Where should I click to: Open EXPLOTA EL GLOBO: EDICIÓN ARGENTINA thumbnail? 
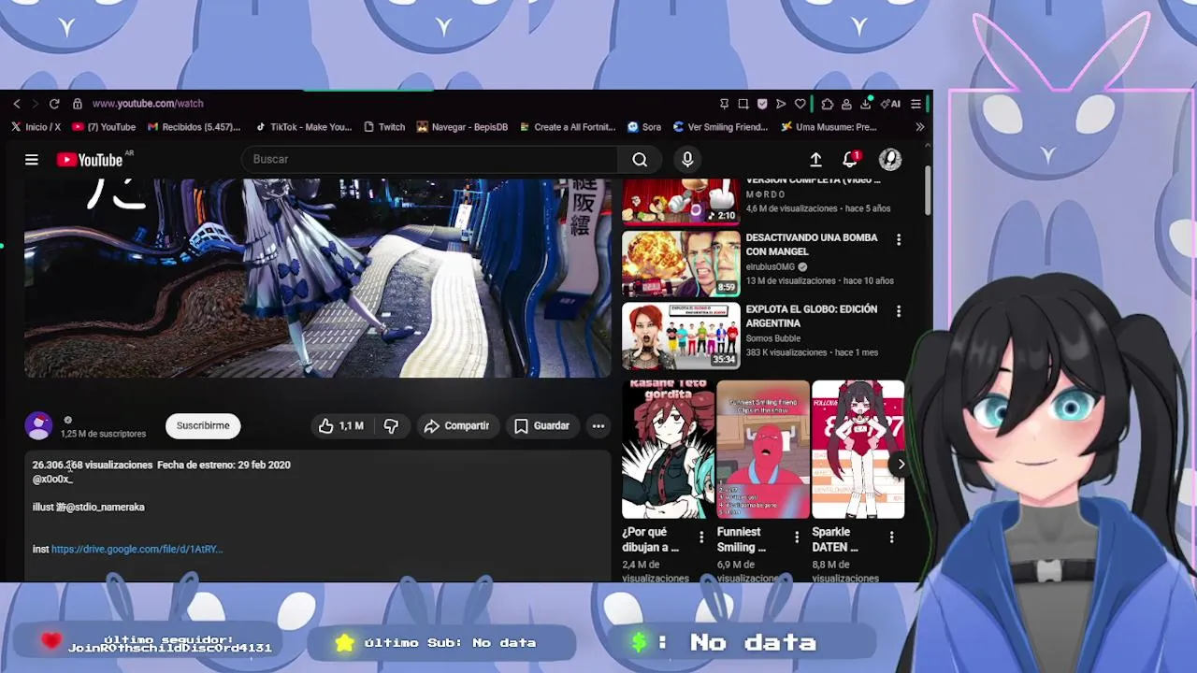(x=681, y=336)
